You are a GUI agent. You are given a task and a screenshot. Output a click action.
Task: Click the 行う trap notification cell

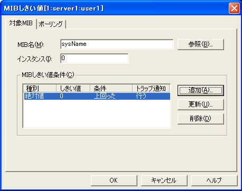[141, 96]
